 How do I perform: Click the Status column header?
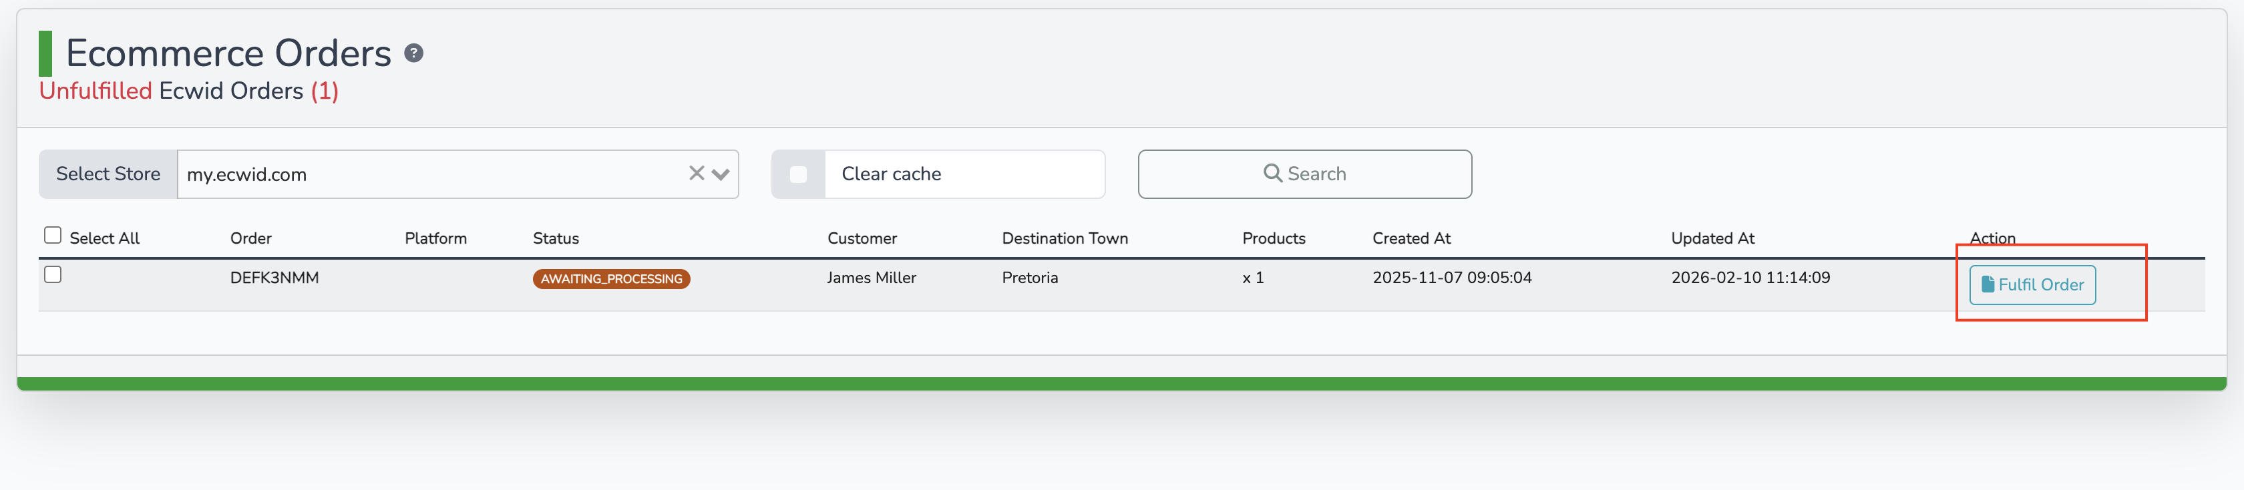click(x=556, y=238)
